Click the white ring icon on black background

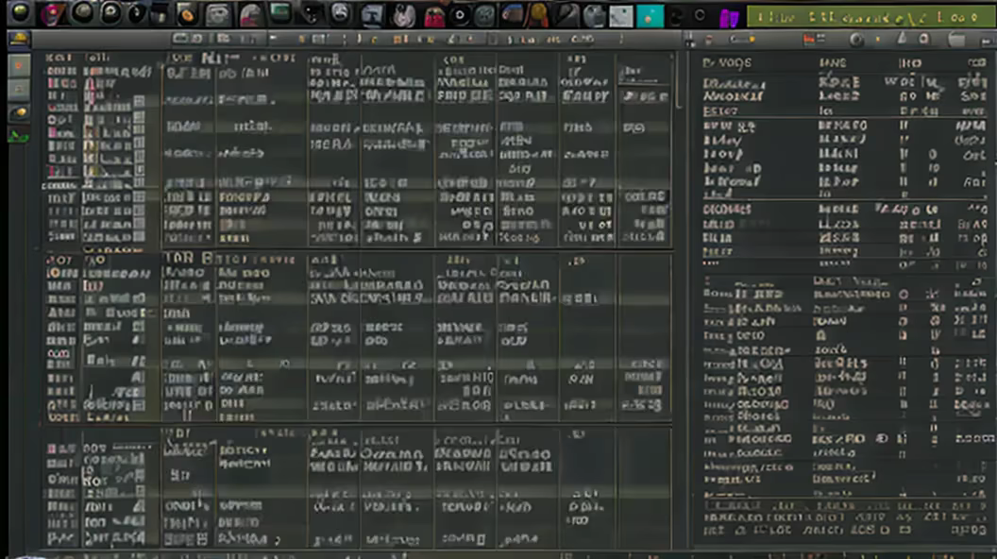[x=460, y=15]
